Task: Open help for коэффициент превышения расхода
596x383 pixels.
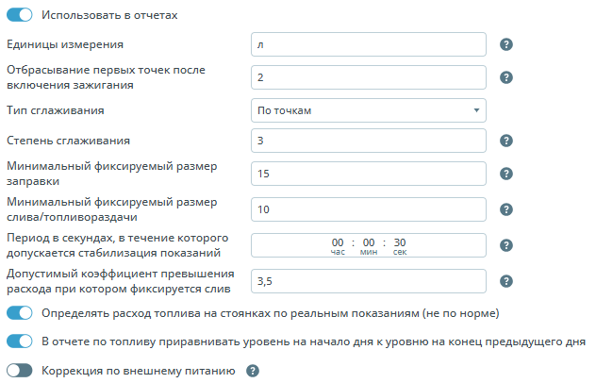Action: [x=505, y=281]
